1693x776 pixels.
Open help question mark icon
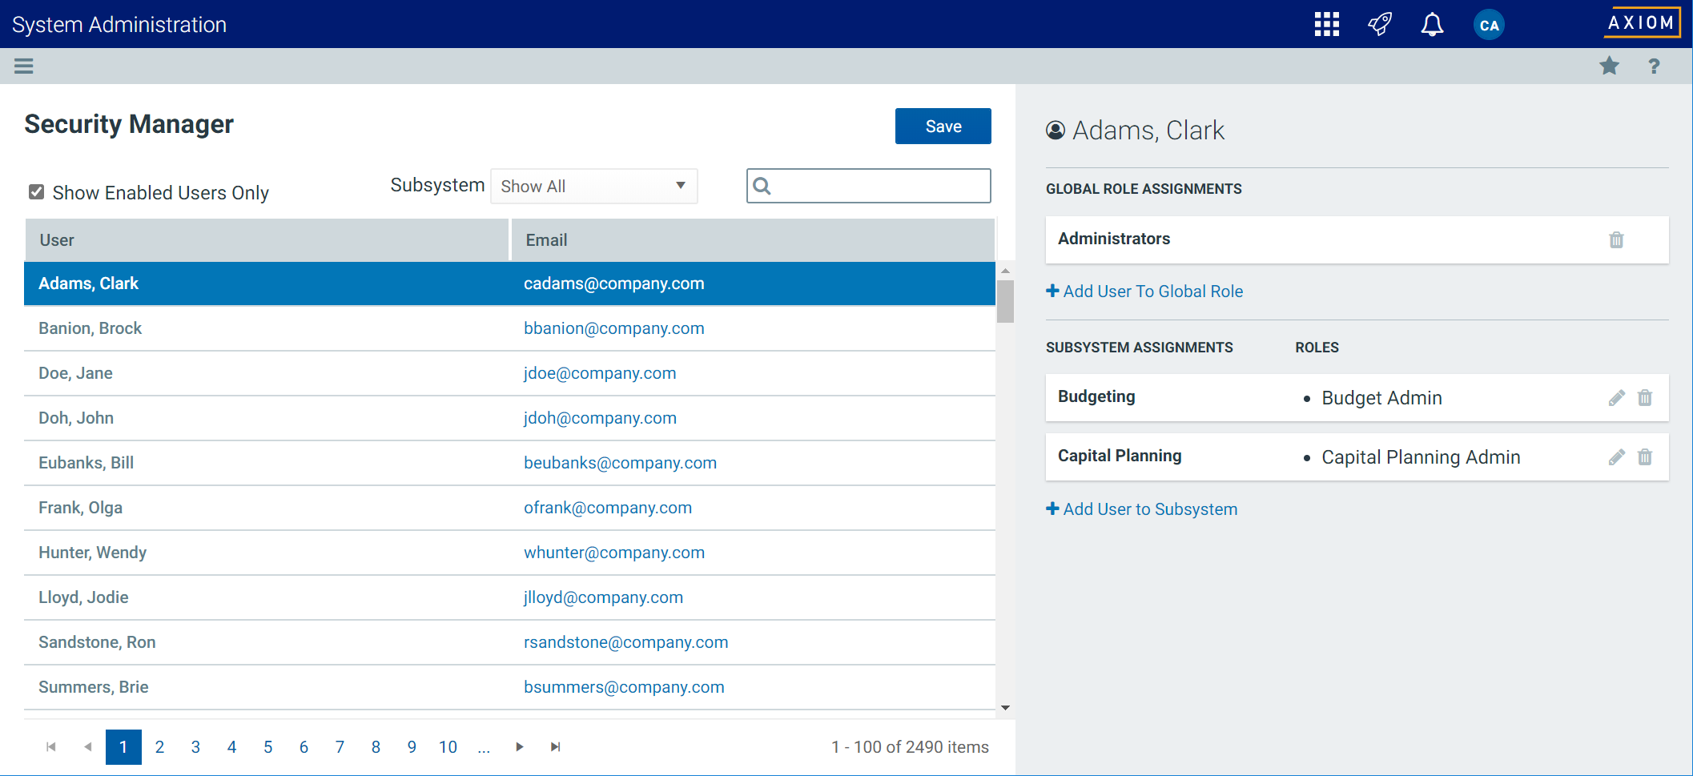[x=1654, y=66]
